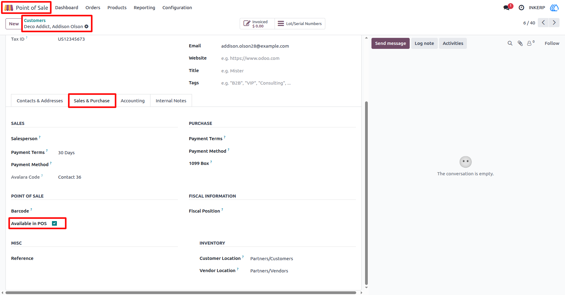
Task: Go to the next record arrow
Action: tap(554, 23)
